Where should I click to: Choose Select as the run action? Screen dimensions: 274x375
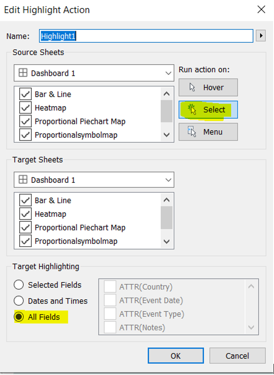tap(208, 110)
